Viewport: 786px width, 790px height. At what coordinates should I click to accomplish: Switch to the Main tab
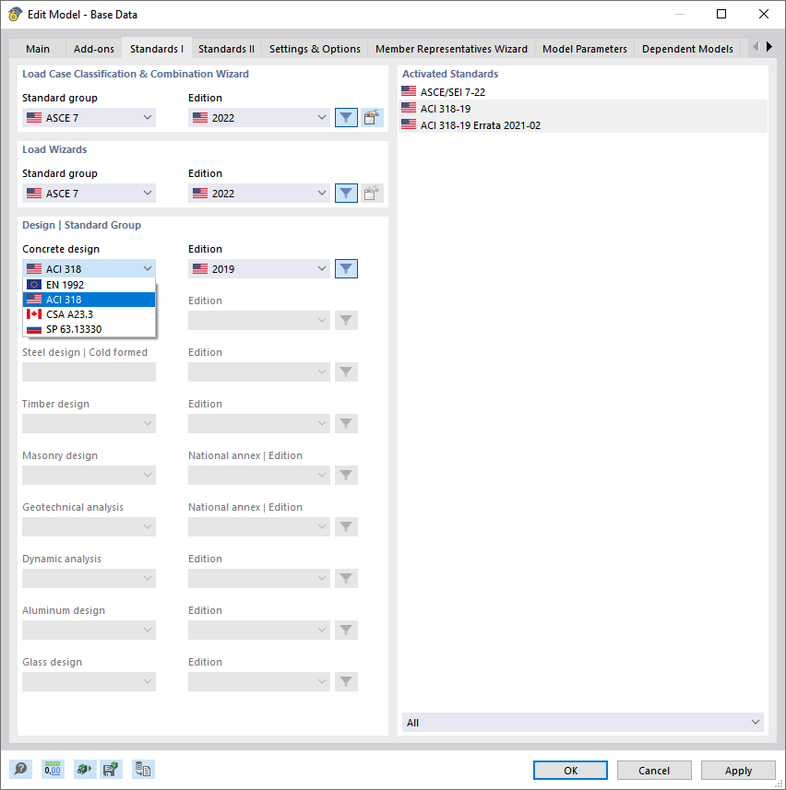38,49
